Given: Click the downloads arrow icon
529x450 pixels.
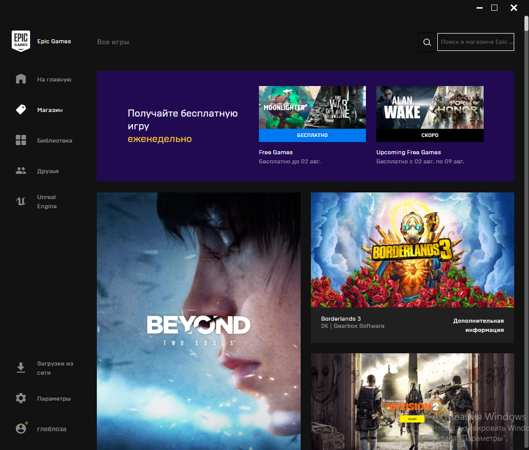Looking at the screenshot, I should tap(20, 368).
